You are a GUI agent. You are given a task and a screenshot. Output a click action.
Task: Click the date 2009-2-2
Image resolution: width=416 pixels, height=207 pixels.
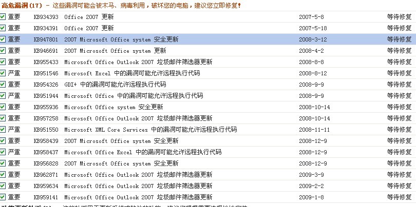311,186
